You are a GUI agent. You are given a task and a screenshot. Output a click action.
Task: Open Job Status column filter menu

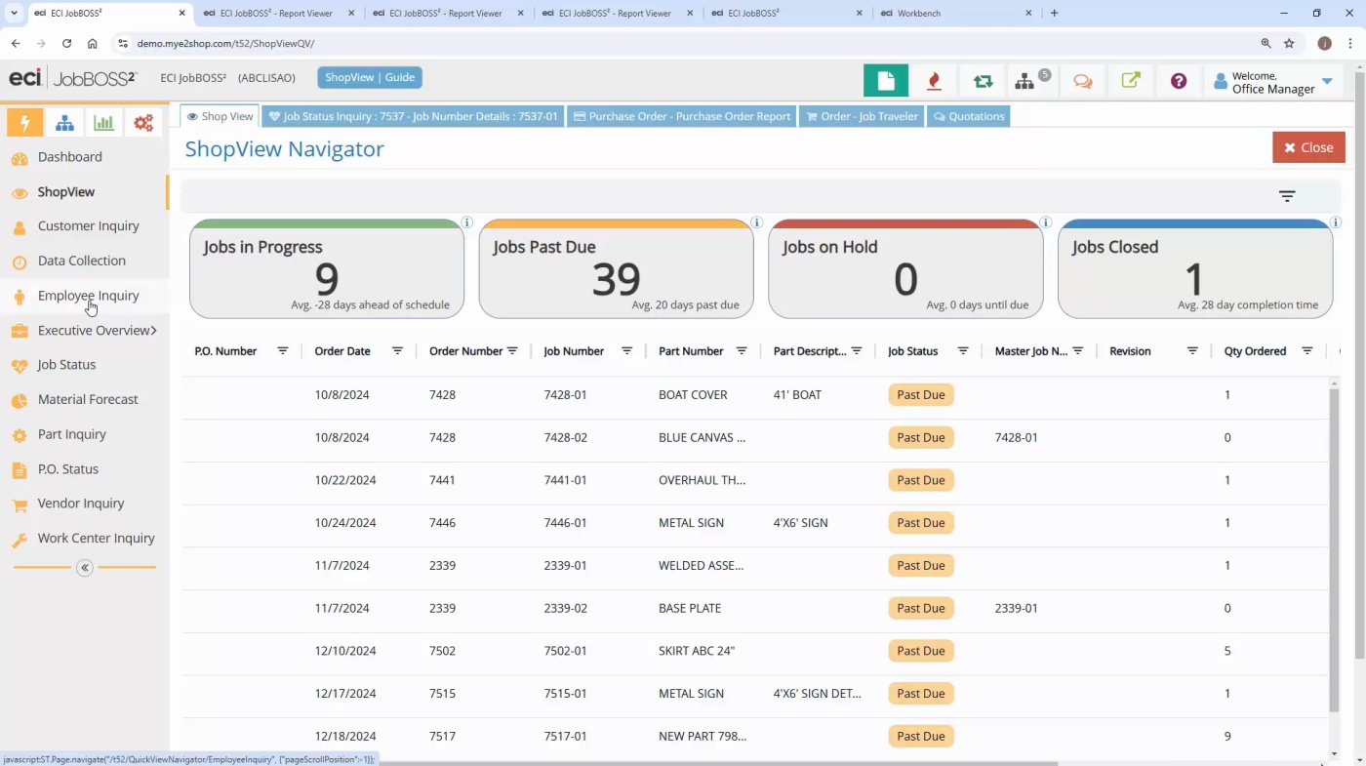point(963,351)
